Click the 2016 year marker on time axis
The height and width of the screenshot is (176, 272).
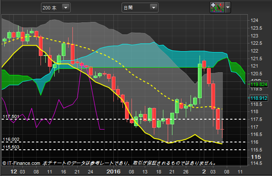pyautogui.click(x=113, y=172)
